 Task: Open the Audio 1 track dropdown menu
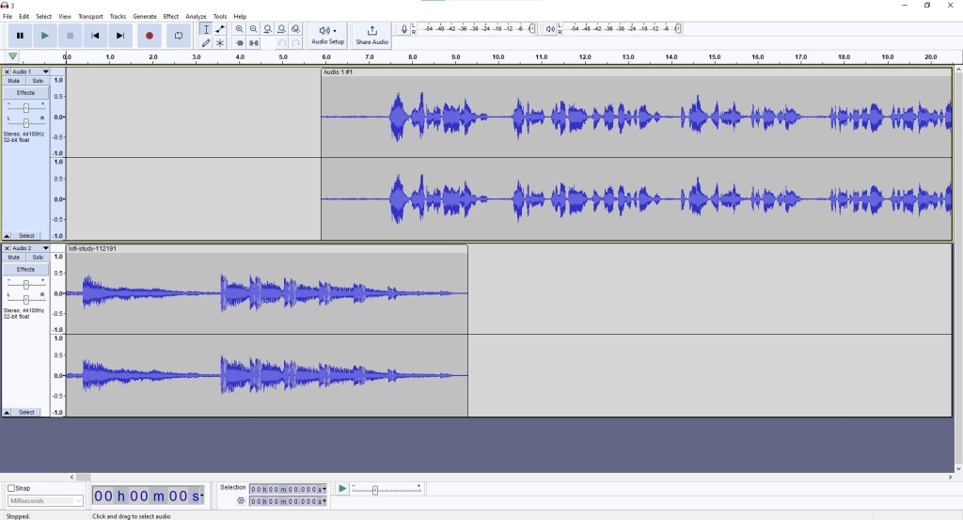point(45,71)
